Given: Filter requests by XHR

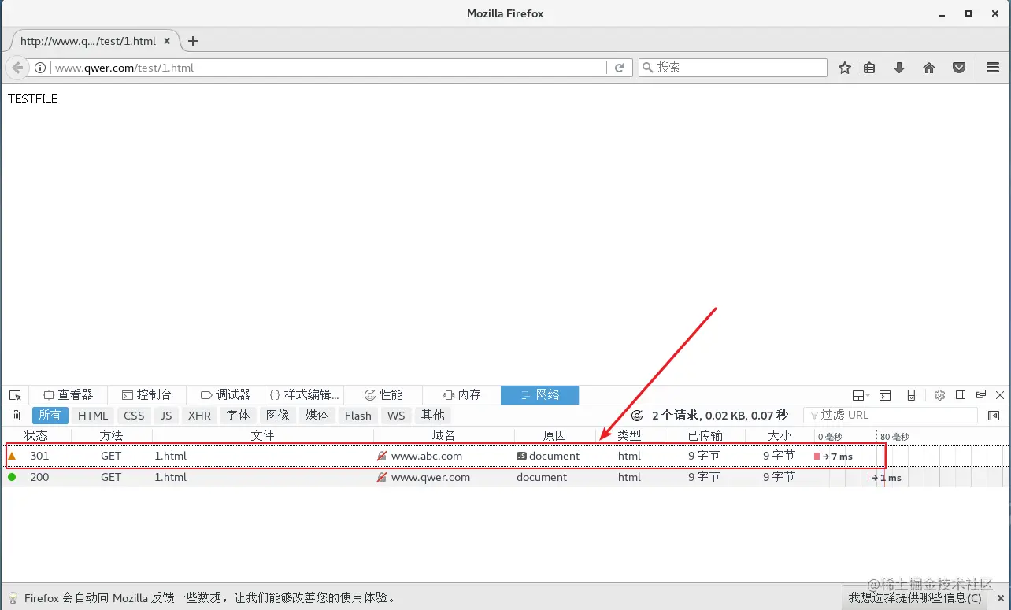Looking at the screenshot, I should point(200,416).
